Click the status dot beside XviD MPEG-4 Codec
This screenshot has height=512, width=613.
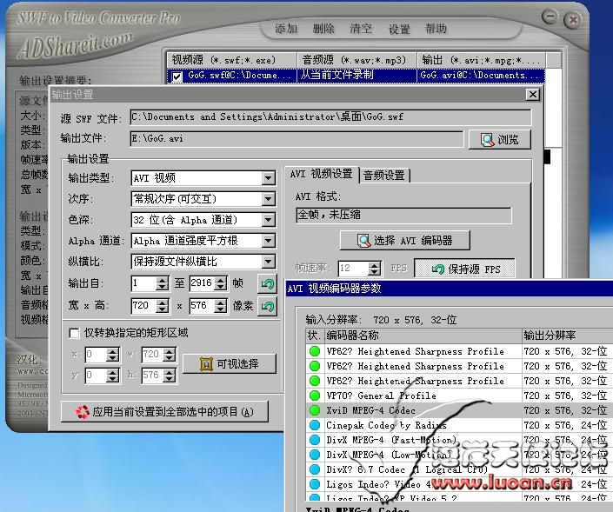point(315,410)
